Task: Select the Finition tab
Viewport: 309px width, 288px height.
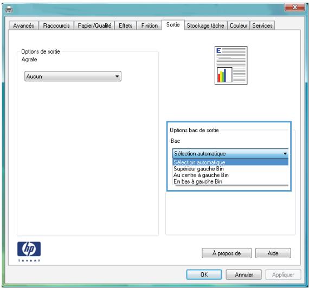Action: pyautogui.click(x=150, y=25)
